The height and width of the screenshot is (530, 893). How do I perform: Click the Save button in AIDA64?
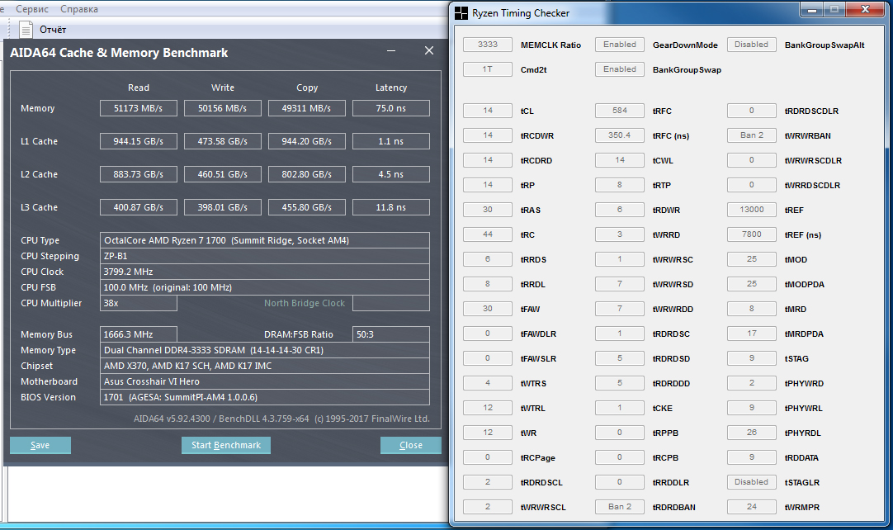[40, 445]
